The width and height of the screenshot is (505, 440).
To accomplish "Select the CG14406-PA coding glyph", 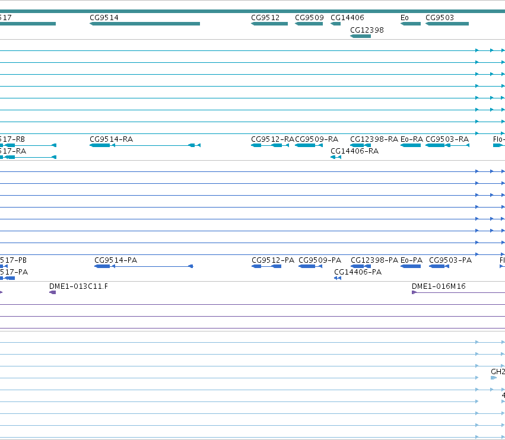I will coord(338,279).
